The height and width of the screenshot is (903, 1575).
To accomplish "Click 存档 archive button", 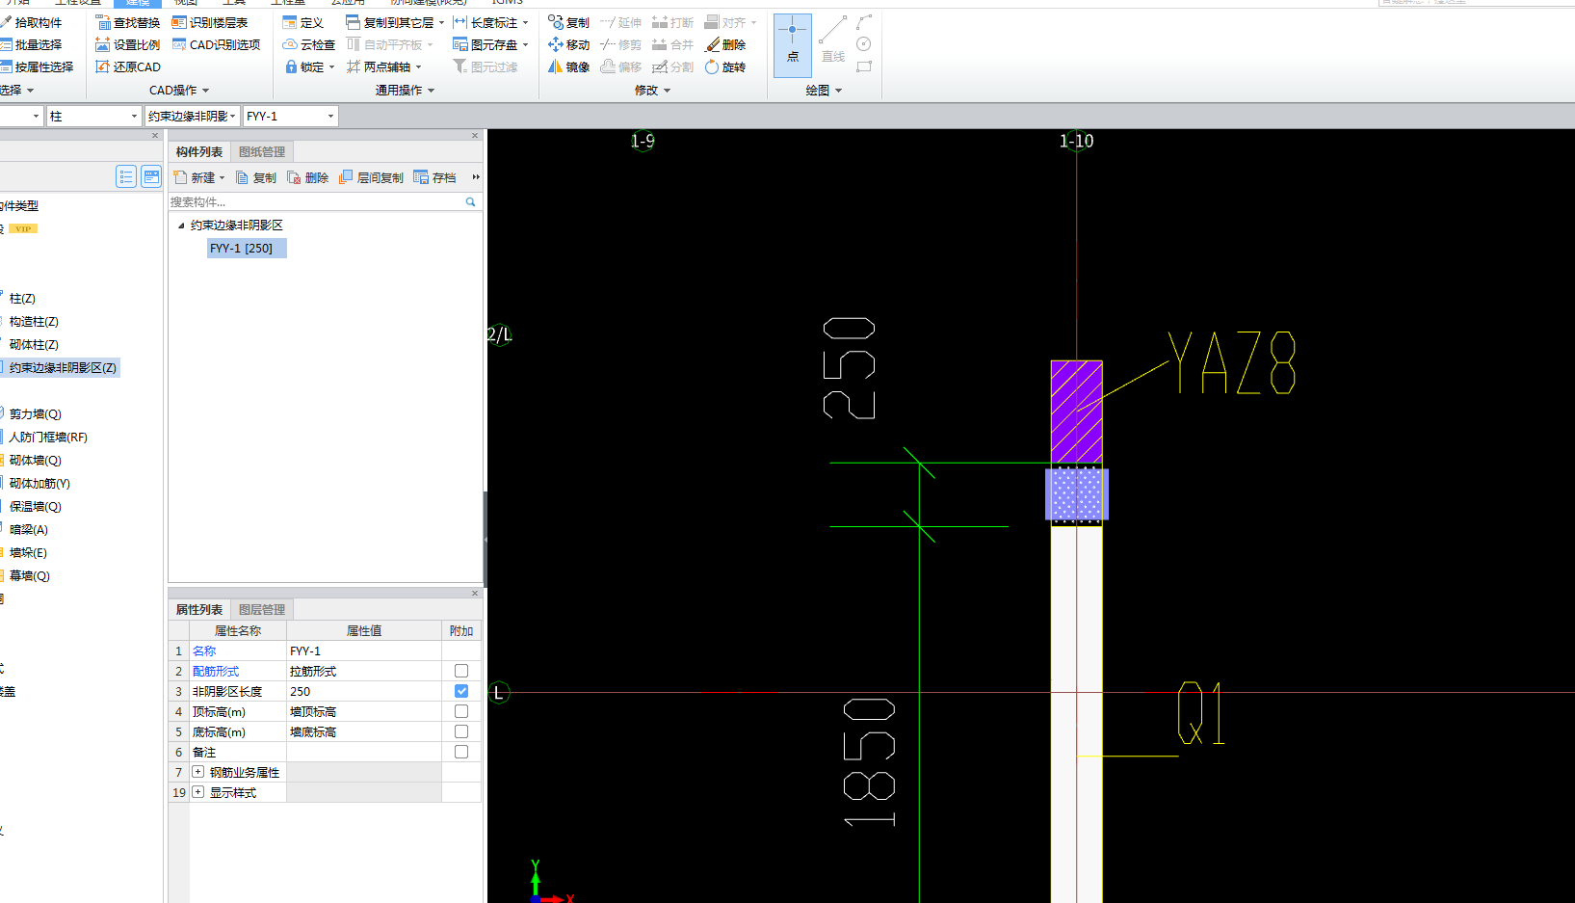I will pos(434,177).
